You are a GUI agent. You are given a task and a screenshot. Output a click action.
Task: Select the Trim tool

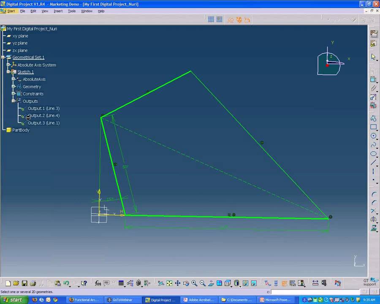pos(374,211)
